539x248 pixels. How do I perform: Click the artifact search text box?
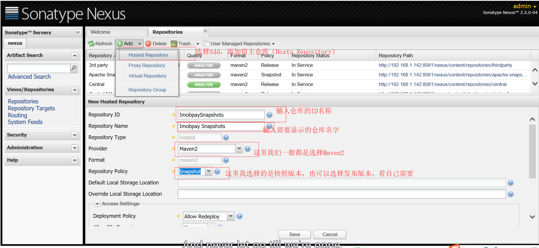39,68
